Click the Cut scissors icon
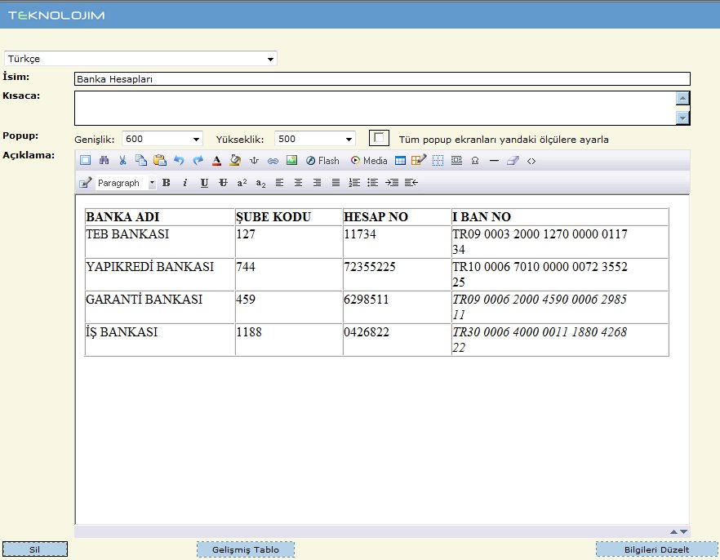Image resolution: width=720 pixels, height=560 pixels. point(122,160)
